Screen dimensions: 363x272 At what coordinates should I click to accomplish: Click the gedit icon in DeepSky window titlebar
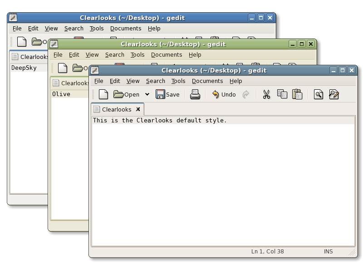coord(13,18)
